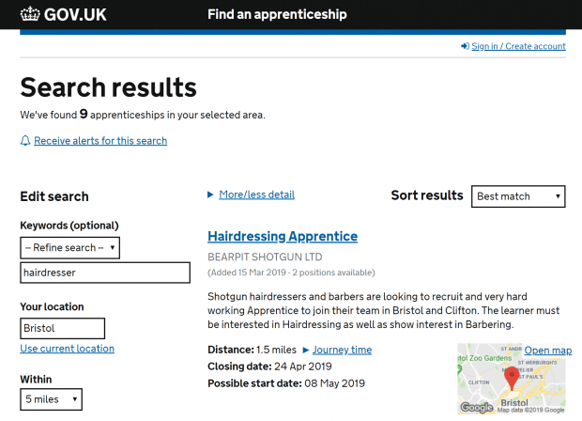Click the Journey time link
Viewport: 582px width, 421px height.
coord(342,350)
